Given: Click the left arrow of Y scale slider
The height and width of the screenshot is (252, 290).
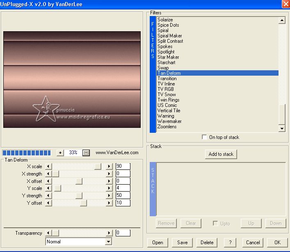Looking at the screenshot, I should [48, 188].
